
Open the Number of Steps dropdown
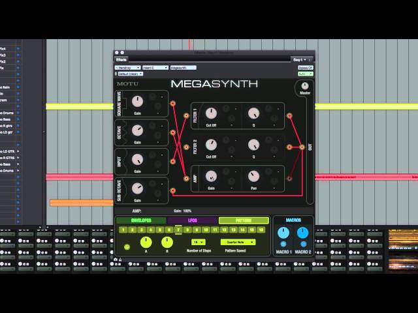199,242
